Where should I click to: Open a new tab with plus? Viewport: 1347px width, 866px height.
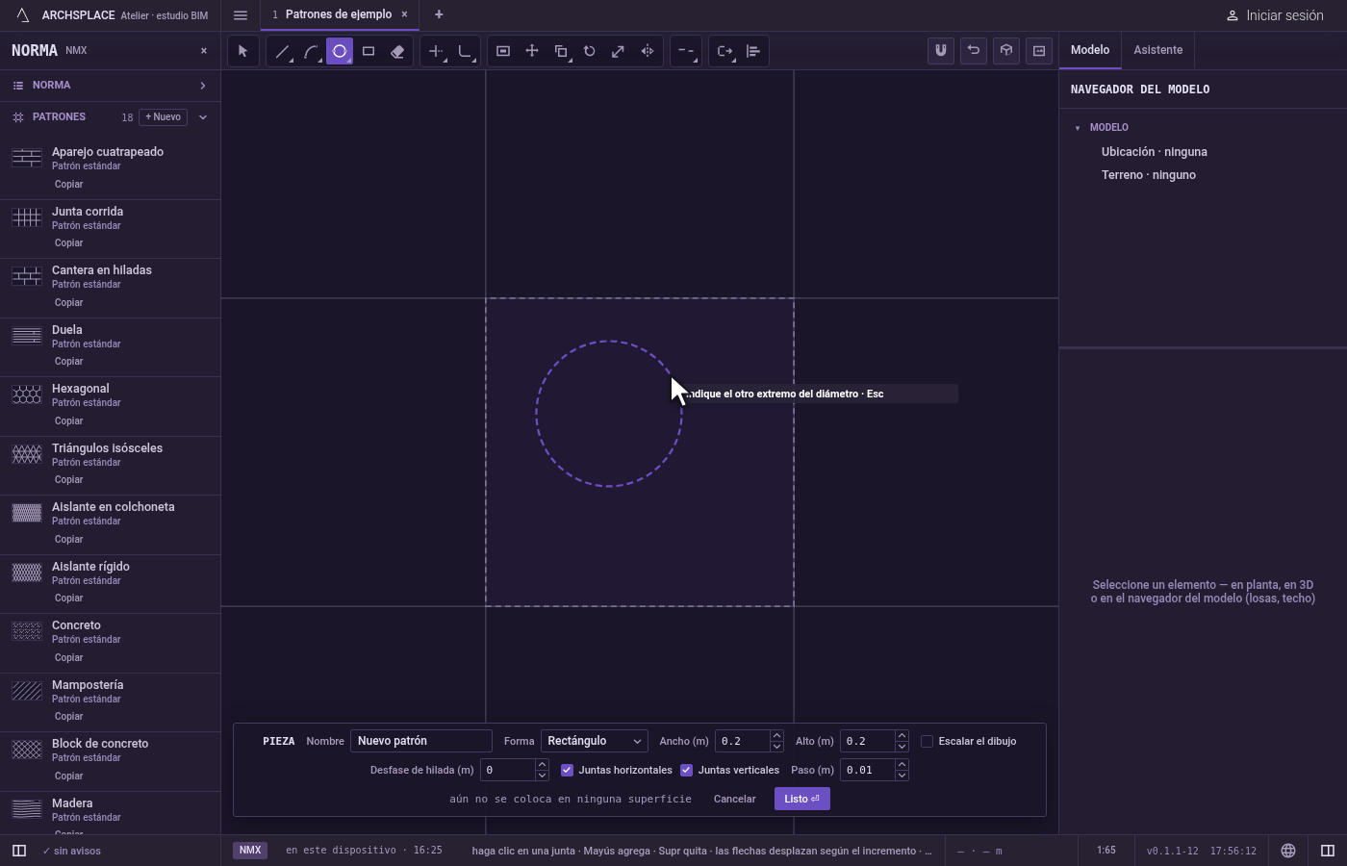[439, 14]
